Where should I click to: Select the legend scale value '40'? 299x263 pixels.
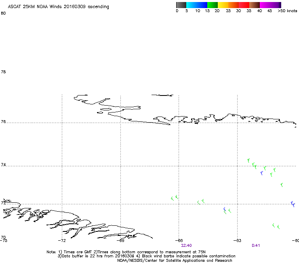259,11
